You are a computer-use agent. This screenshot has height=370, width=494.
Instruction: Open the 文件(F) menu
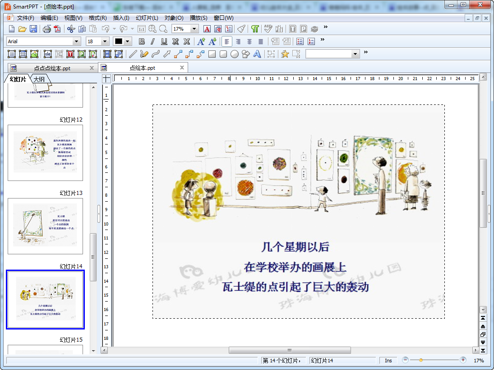click(26, 18)
